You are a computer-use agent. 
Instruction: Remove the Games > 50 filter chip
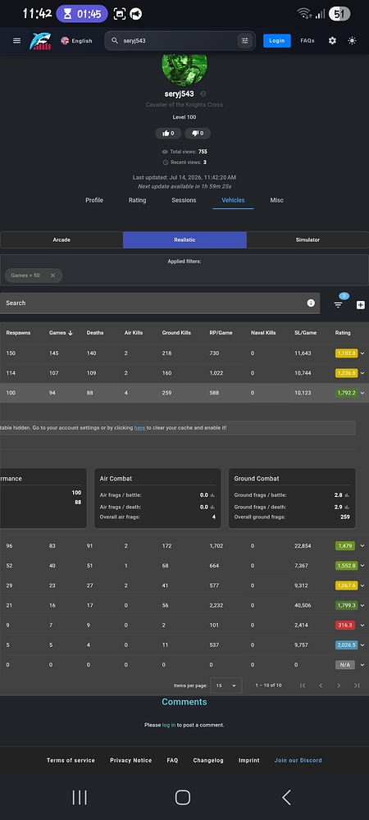point(52,275)
